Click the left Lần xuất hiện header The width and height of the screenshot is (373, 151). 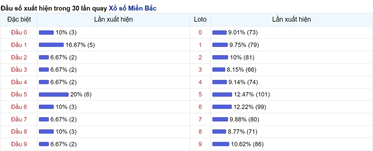click(113, 19)
